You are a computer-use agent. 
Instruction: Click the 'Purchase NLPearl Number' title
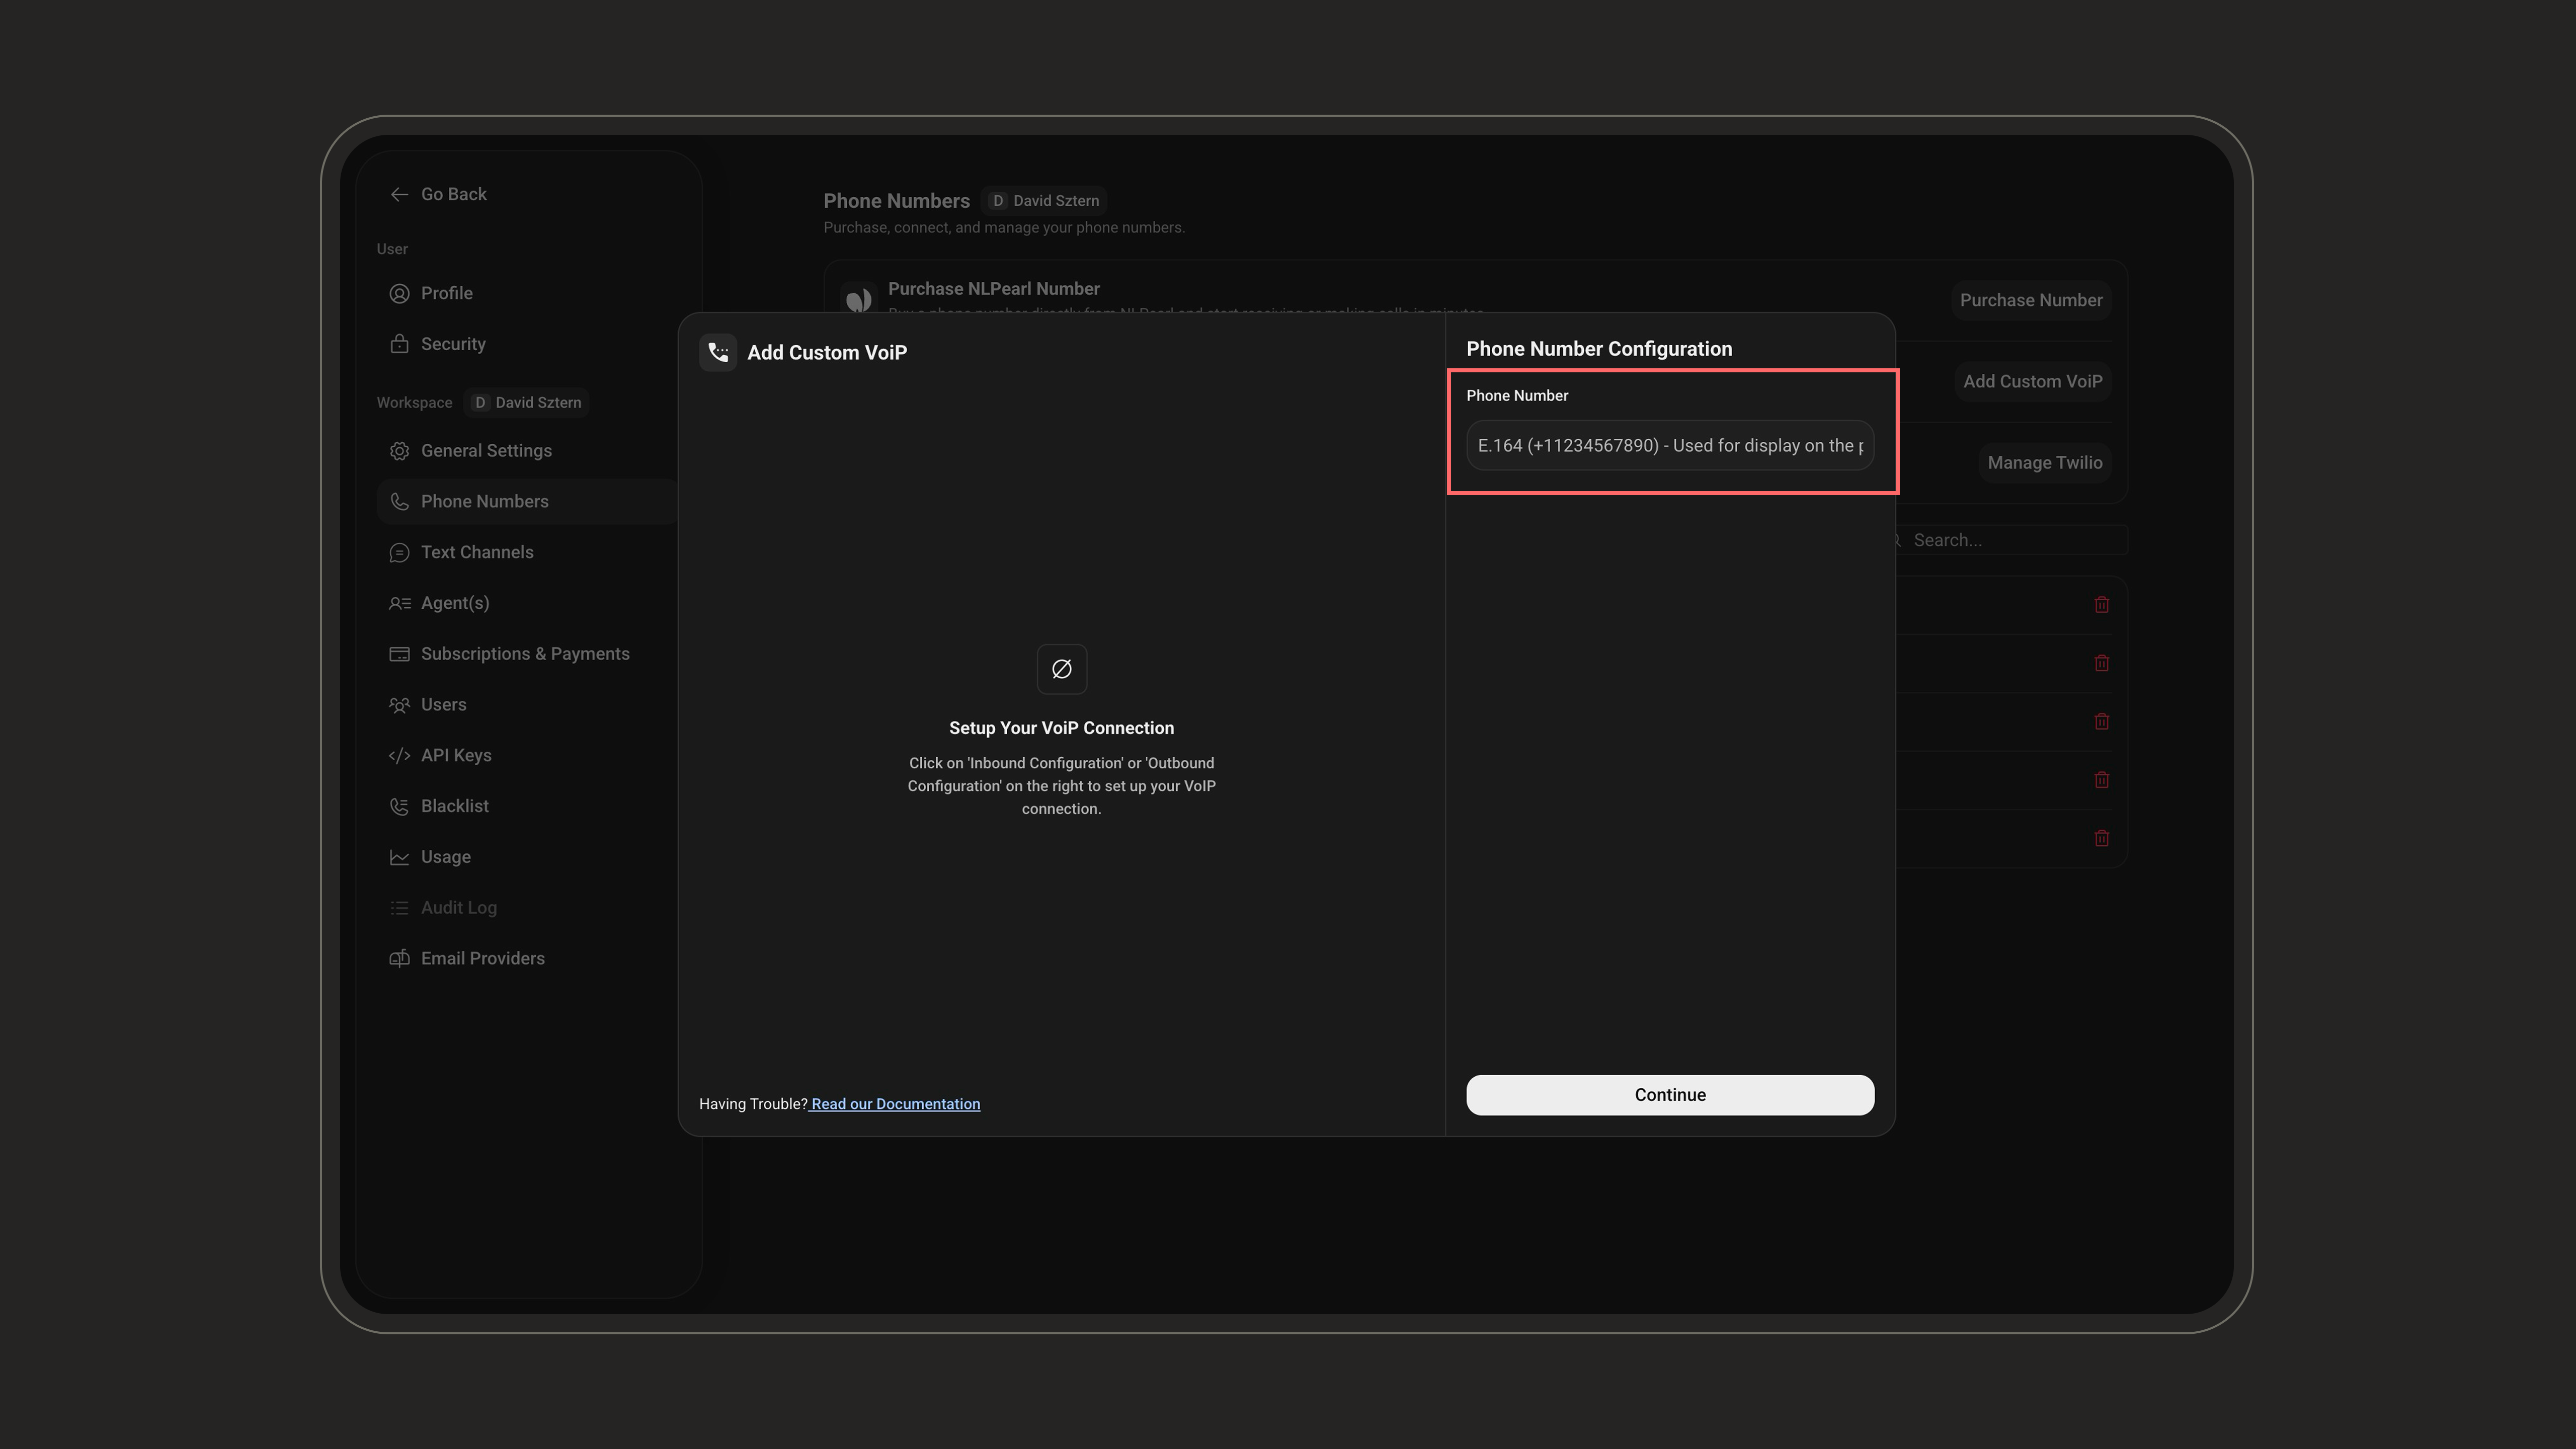(x=993, y=289)
